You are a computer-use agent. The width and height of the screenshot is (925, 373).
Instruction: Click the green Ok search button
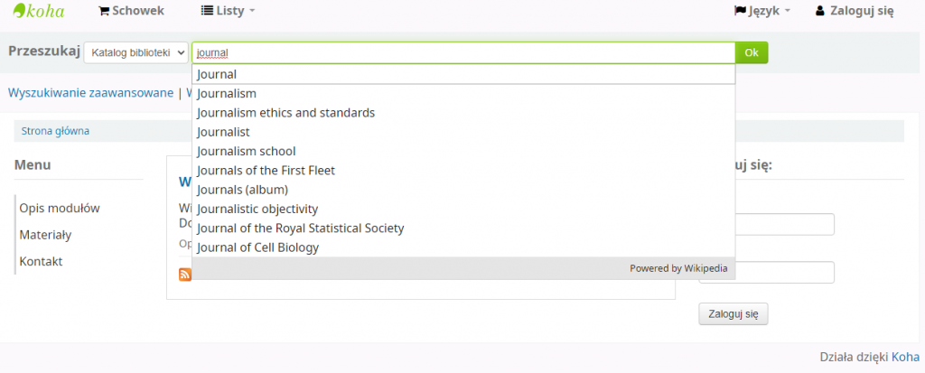tap(752, 52)
